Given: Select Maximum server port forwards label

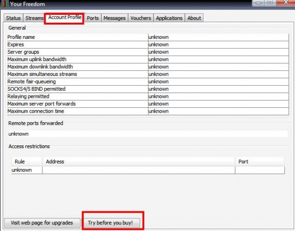Looking at the screenshot, I should pos(41,104).
